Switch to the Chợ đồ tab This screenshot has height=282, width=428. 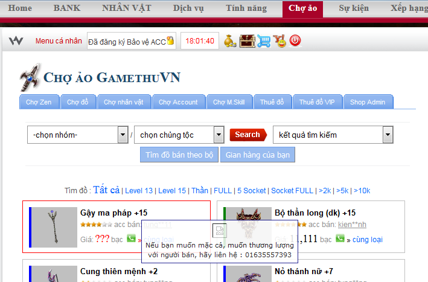coord(78,102)
